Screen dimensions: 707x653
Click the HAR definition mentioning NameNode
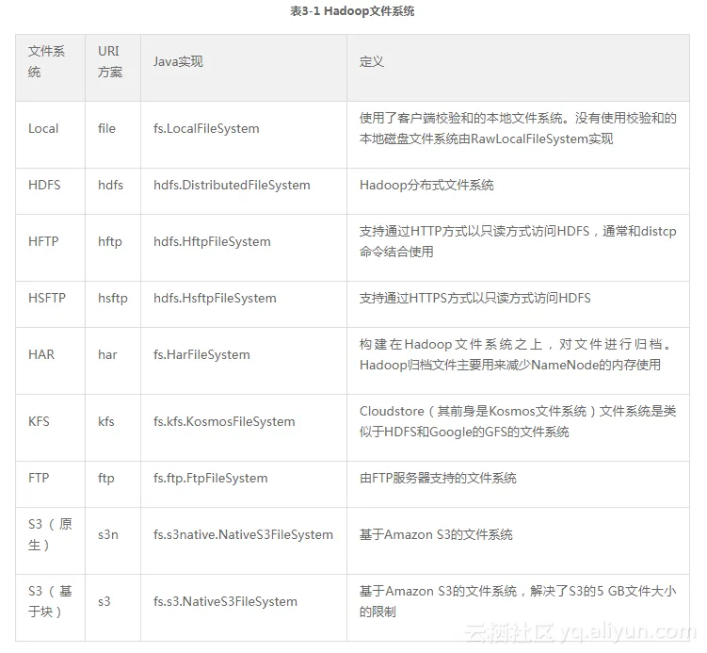tap(516, 354)
